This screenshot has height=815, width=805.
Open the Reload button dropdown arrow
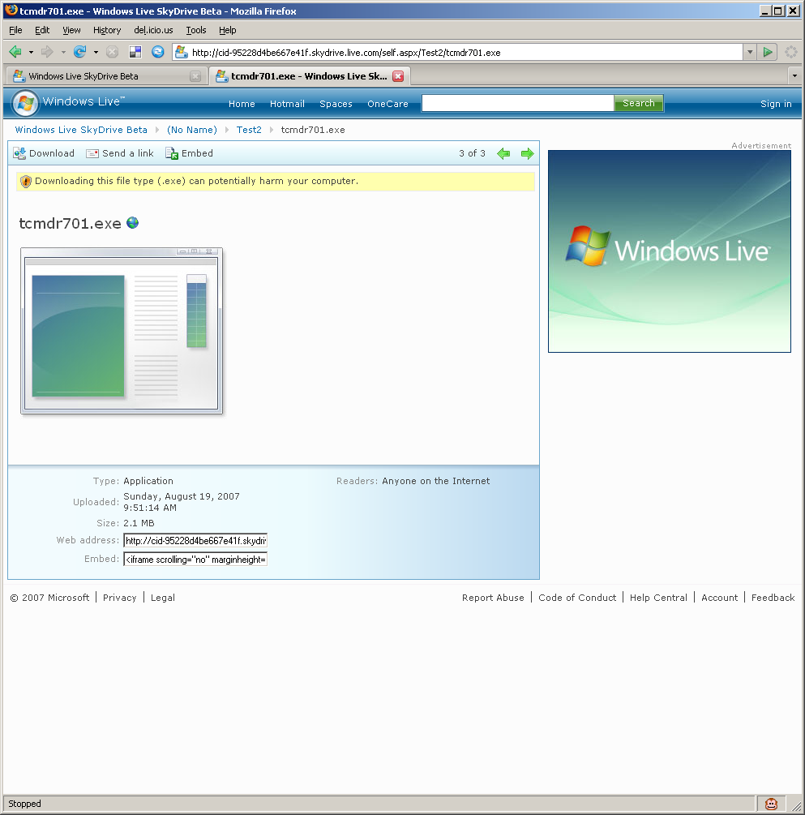click(x=96, y=52)
